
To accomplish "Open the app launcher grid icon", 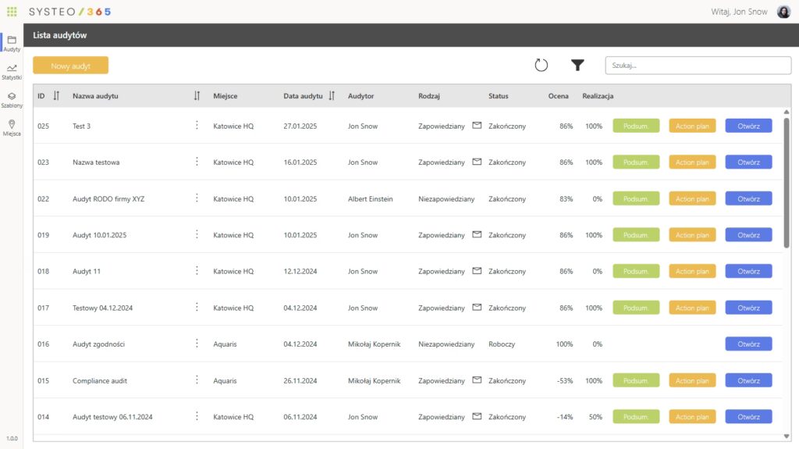I will point(12,12).
